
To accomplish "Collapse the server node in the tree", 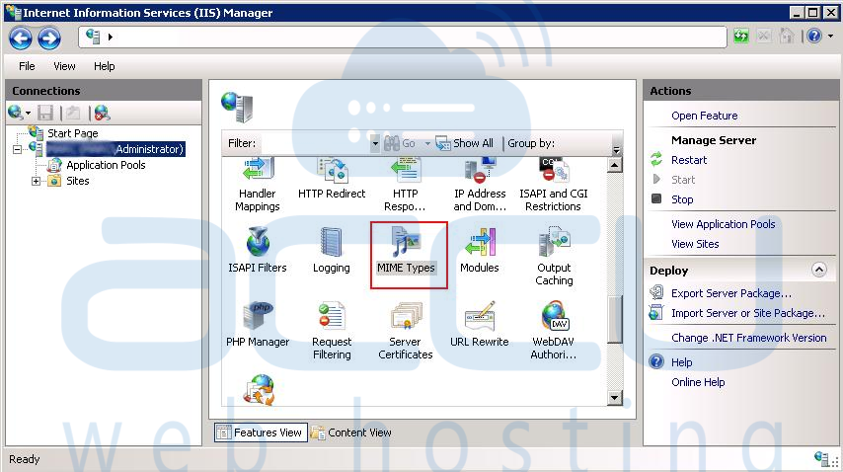I will [17, 149].
